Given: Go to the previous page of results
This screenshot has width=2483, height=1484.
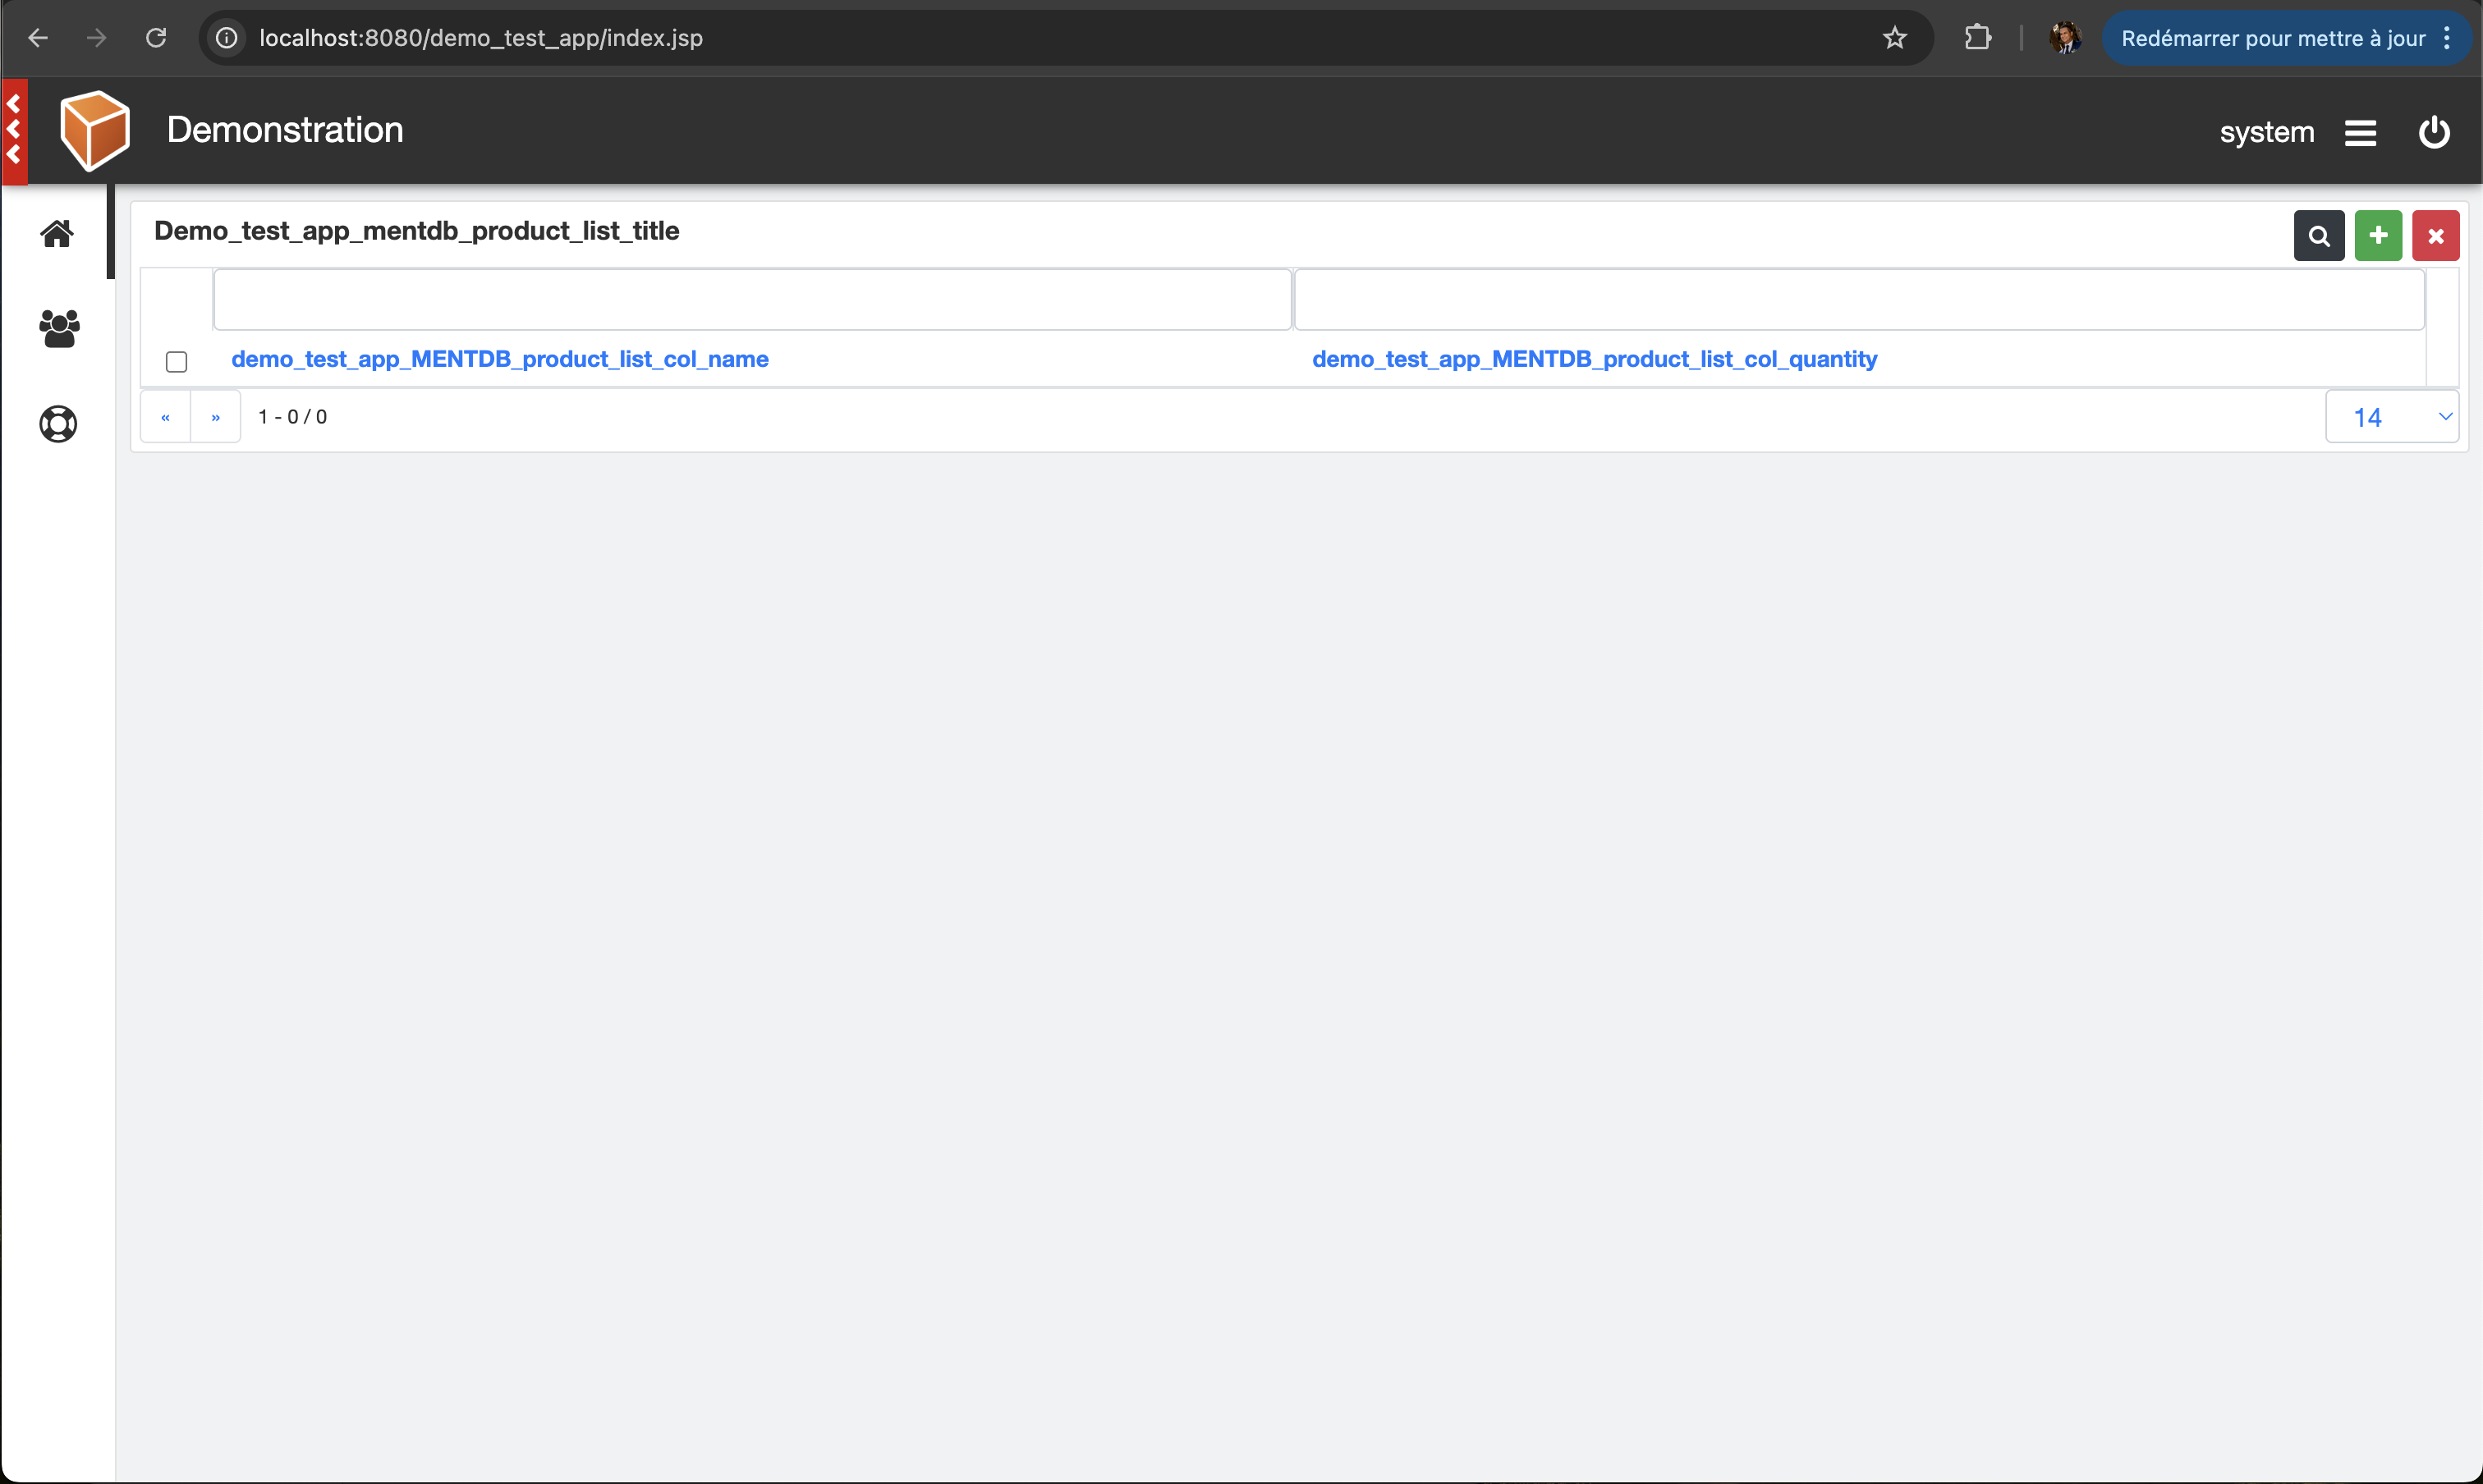Looking at the screenshot, I should point(165,417).
